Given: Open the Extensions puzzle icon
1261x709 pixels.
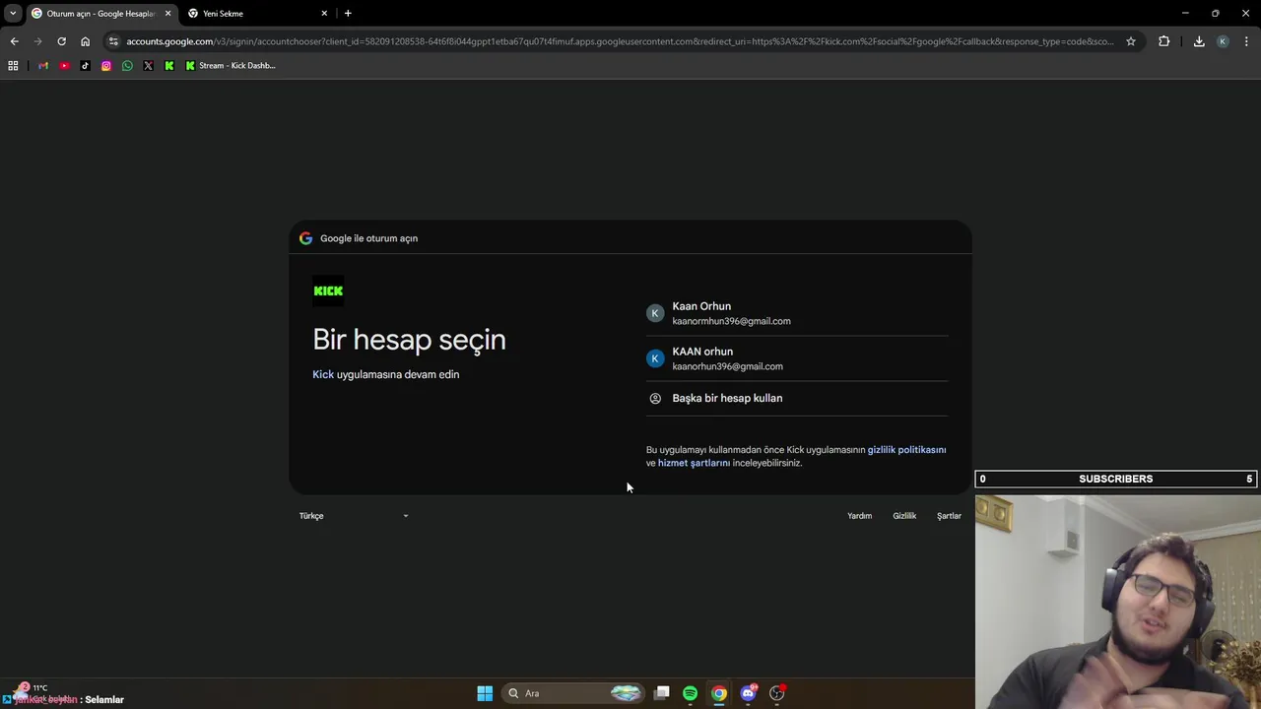Looking at the screenshot, I should pyautogui.click(x=1164, y=41).
